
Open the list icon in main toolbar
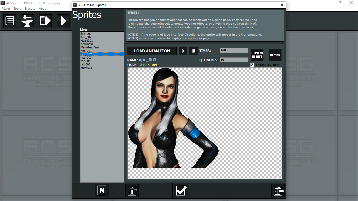[x=10, y=21]
